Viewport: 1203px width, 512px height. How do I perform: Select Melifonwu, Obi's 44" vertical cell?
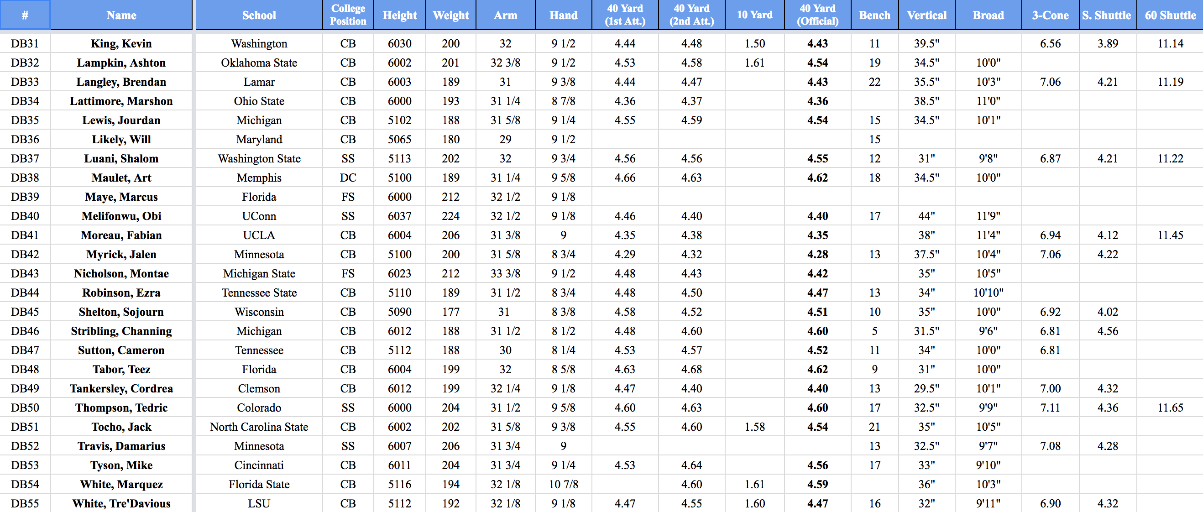tap(926, 216)
